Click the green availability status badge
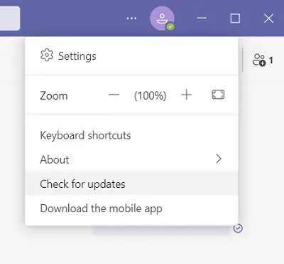 pos(170,26)
